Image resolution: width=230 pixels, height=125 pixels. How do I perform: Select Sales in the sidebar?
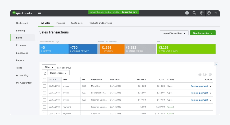tap(23, 38)
